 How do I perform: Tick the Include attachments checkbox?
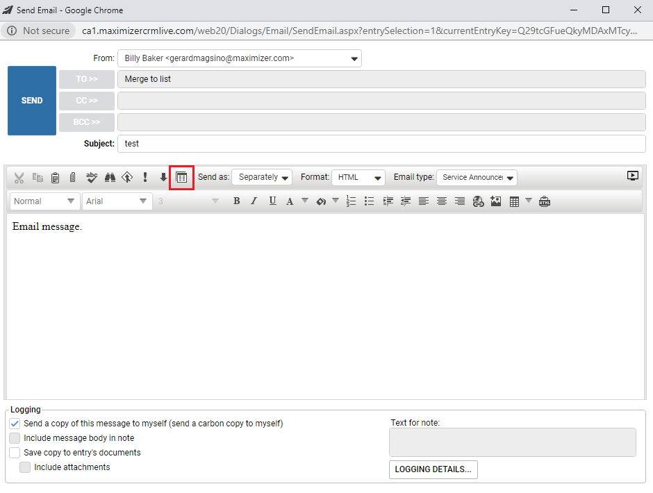pyautogui.click(x=25, y=467)
